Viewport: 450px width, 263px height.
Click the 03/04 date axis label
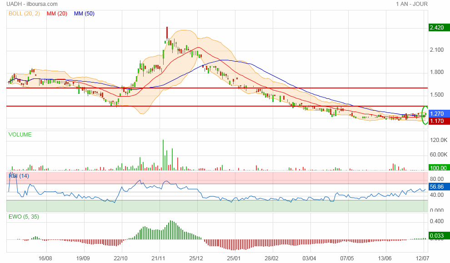[310, 258]
